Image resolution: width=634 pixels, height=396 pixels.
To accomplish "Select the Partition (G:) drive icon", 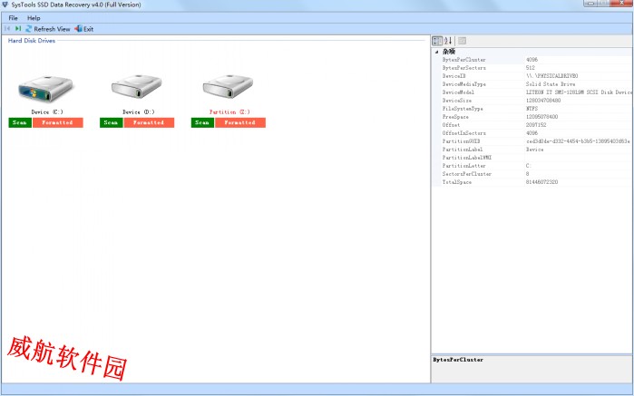I will tap(228, 86).
